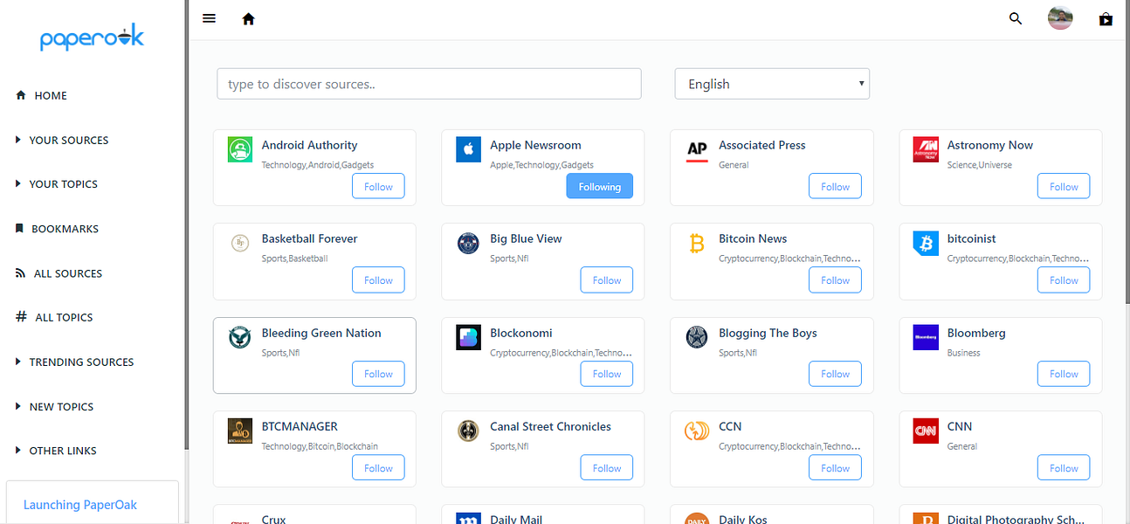This screenshot has height=524, width=1130.
Task: Follow Canal Street Chronicles
Action: click(x=607, y=467)
